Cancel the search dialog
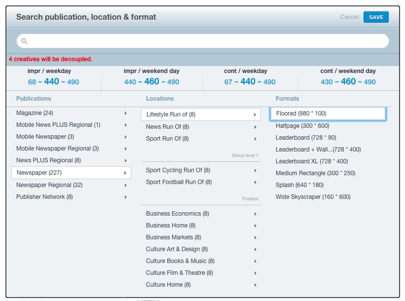Viewport: 405px width, 301px height. click(x=349, y=17)
